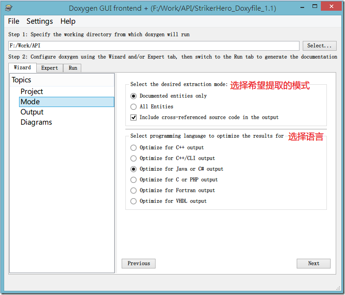Image resolution: width=345 pixels, height=295 pixels.
Task: Switch to the Wizard tab
Action: point(22,67)
